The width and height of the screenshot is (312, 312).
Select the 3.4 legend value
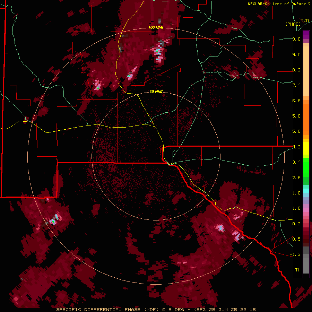pyautogui.click(x=296, y=162)
